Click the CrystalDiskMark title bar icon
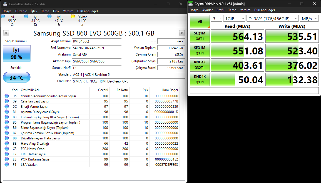This screenshot has height=183, width=321. tap(191, 4)
